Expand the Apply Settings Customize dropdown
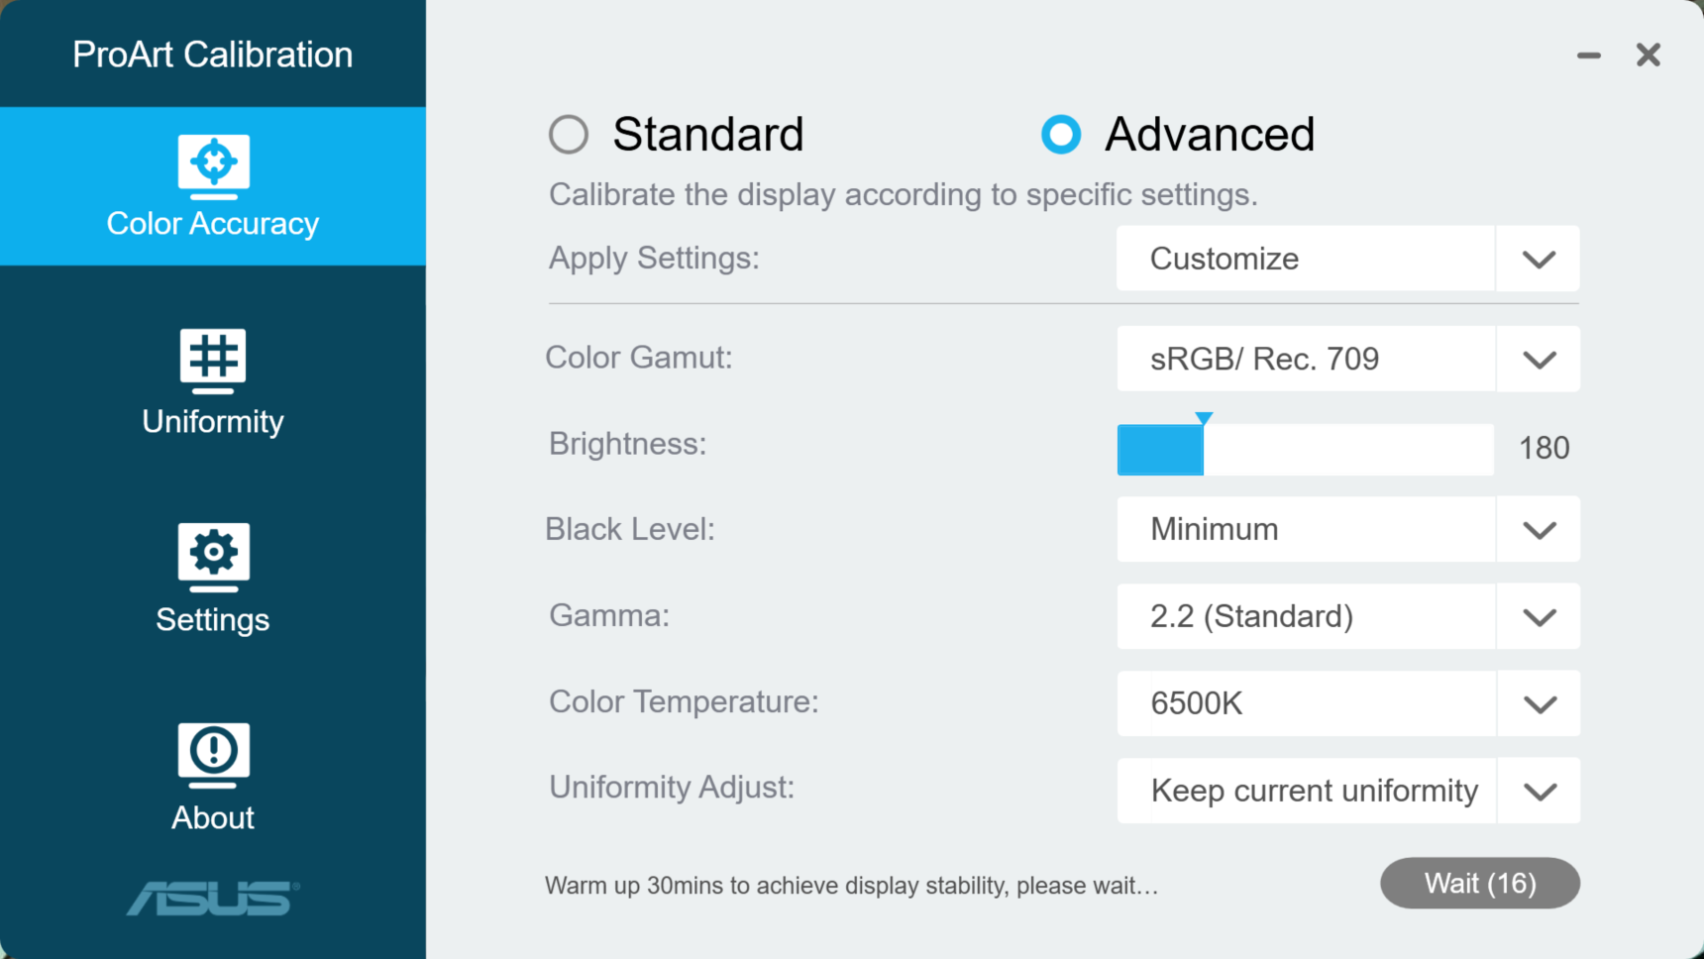1704x959 pixels. tap(1347, 259)
